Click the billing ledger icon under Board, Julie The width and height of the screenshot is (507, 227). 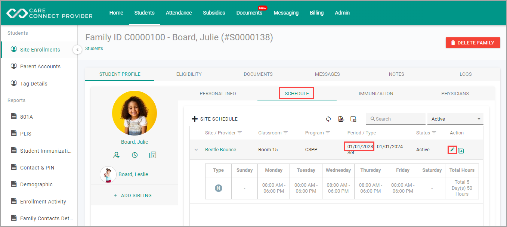[x=152, y=155]
